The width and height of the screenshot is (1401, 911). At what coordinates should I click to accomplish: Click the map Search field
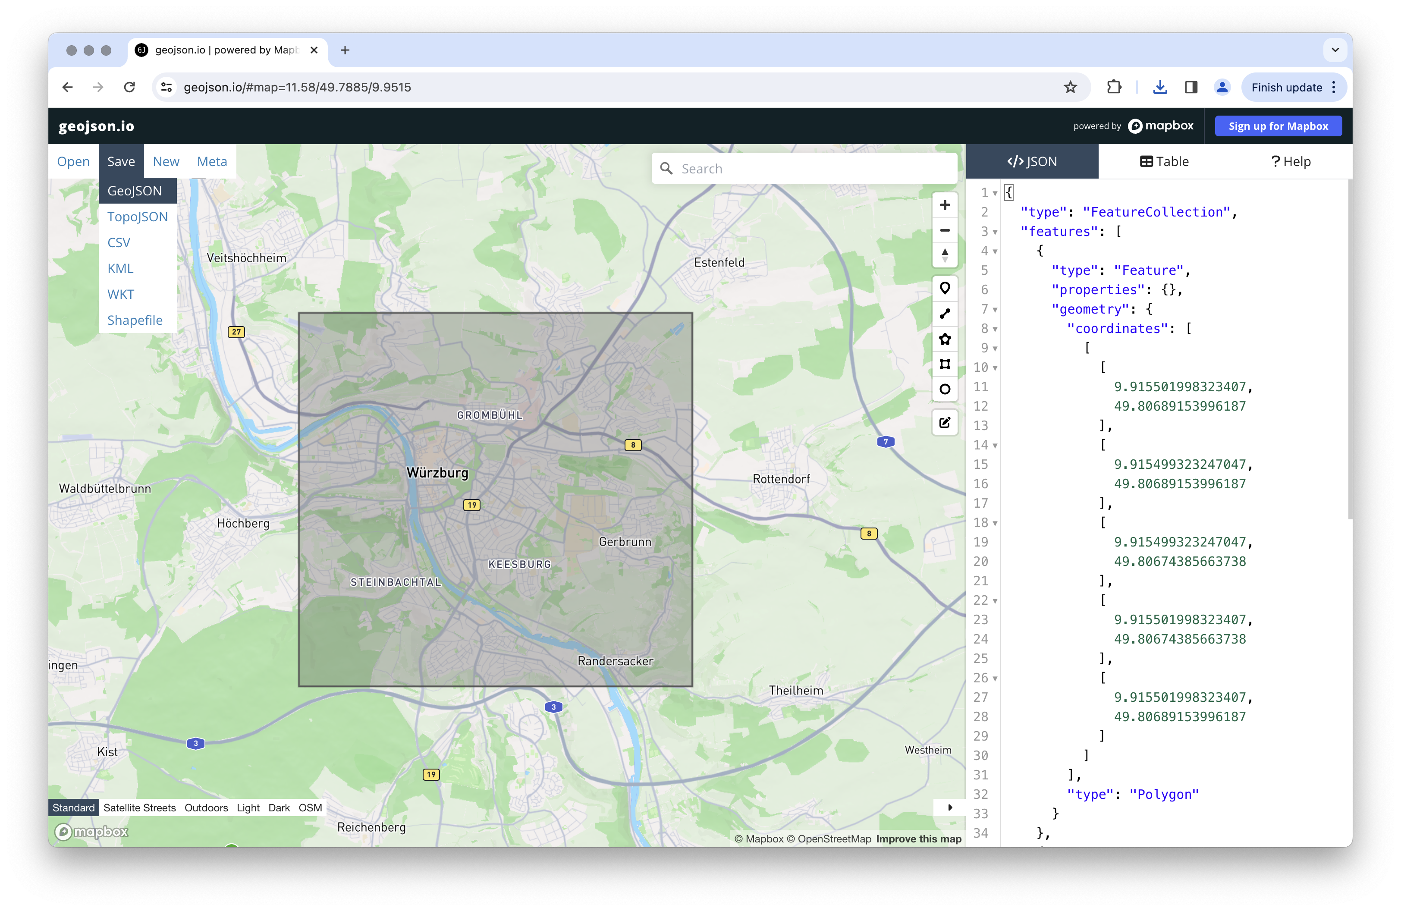coord(812,169)
